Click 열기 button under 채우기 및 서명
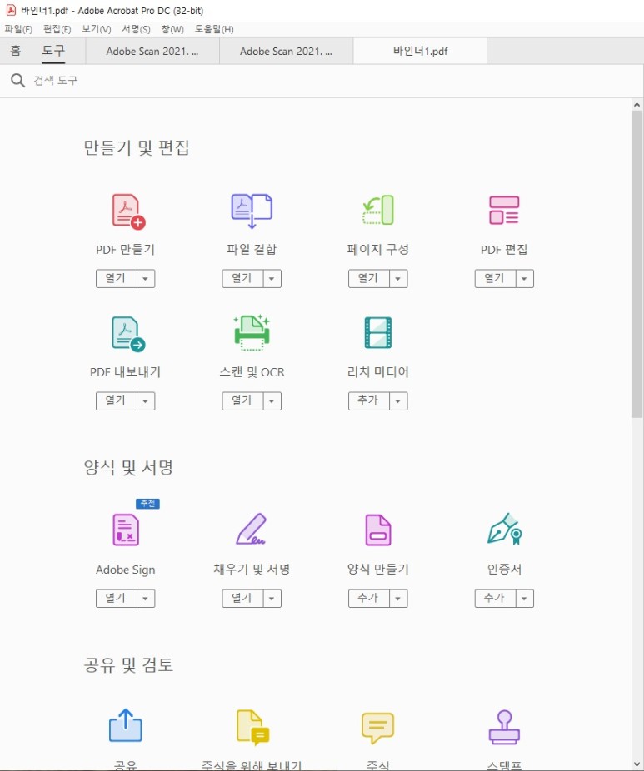Image resolution: width=644 pixels, height=771 pixels. coord(242,599)
